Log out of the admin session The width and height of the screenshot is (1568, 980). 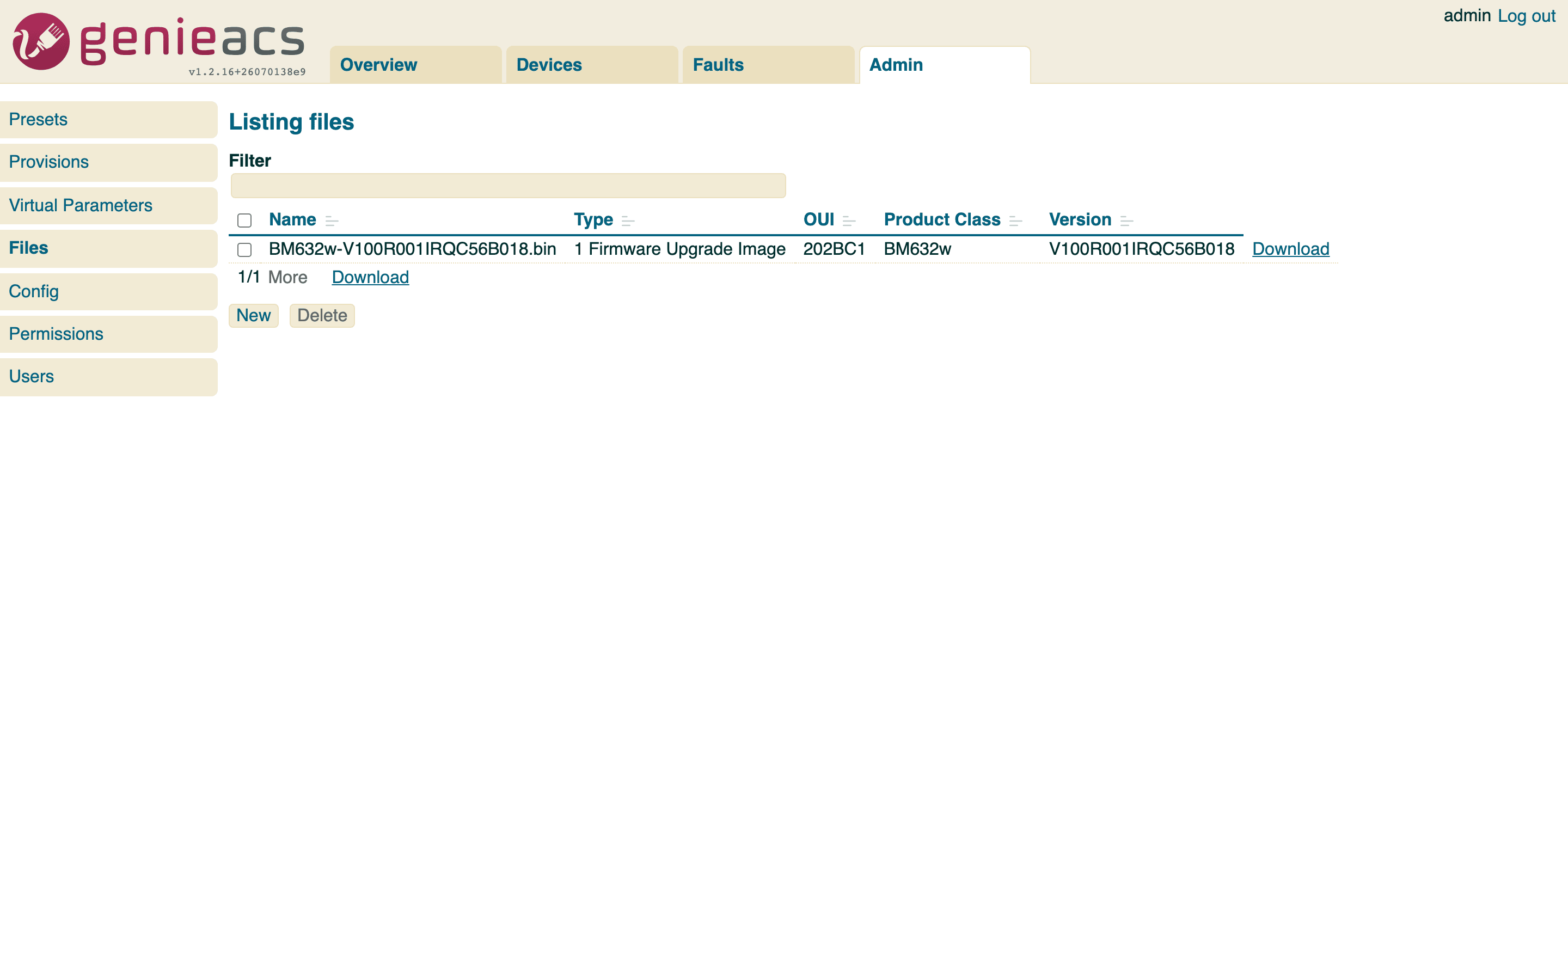pyautogui.click(x=1526, y=16)
